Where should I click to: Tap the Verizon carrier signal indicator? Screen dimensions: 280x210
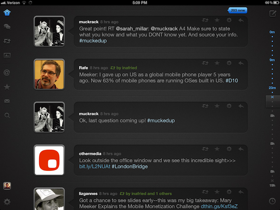tap(11, 3)
